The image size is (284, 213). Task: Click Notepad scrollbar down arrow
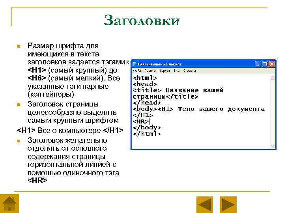[272, 146]
